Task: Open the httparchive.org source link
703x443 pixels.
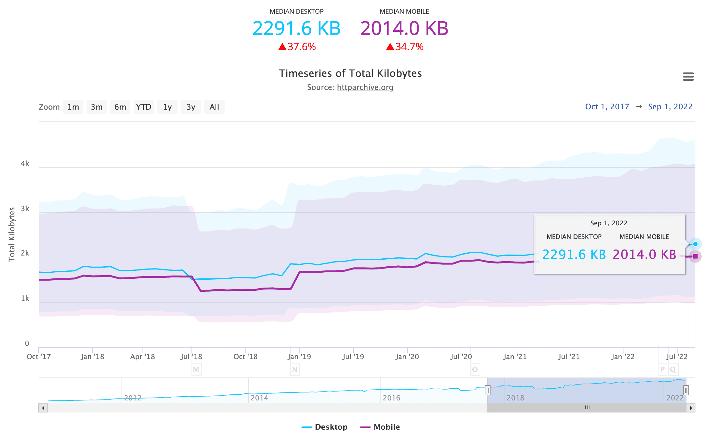Action: pos(365,87)
